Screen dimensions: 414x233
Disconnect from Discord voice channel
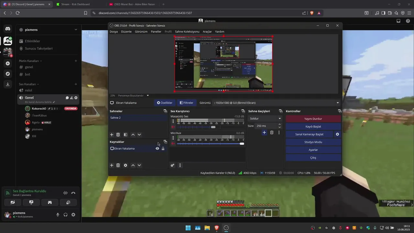pyautogui.click(x=73, y=193)
